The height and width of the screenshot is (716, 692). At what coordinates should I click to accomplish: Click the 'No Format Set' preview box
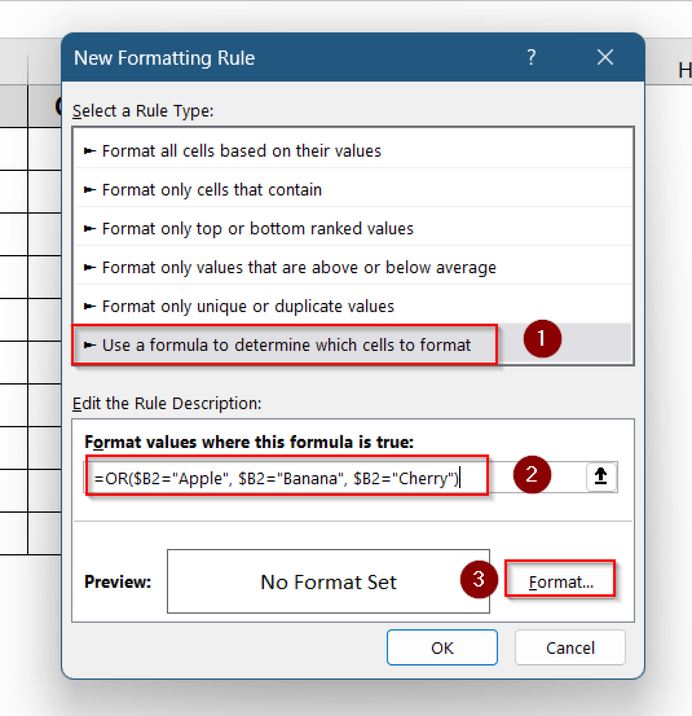point(328,582)
